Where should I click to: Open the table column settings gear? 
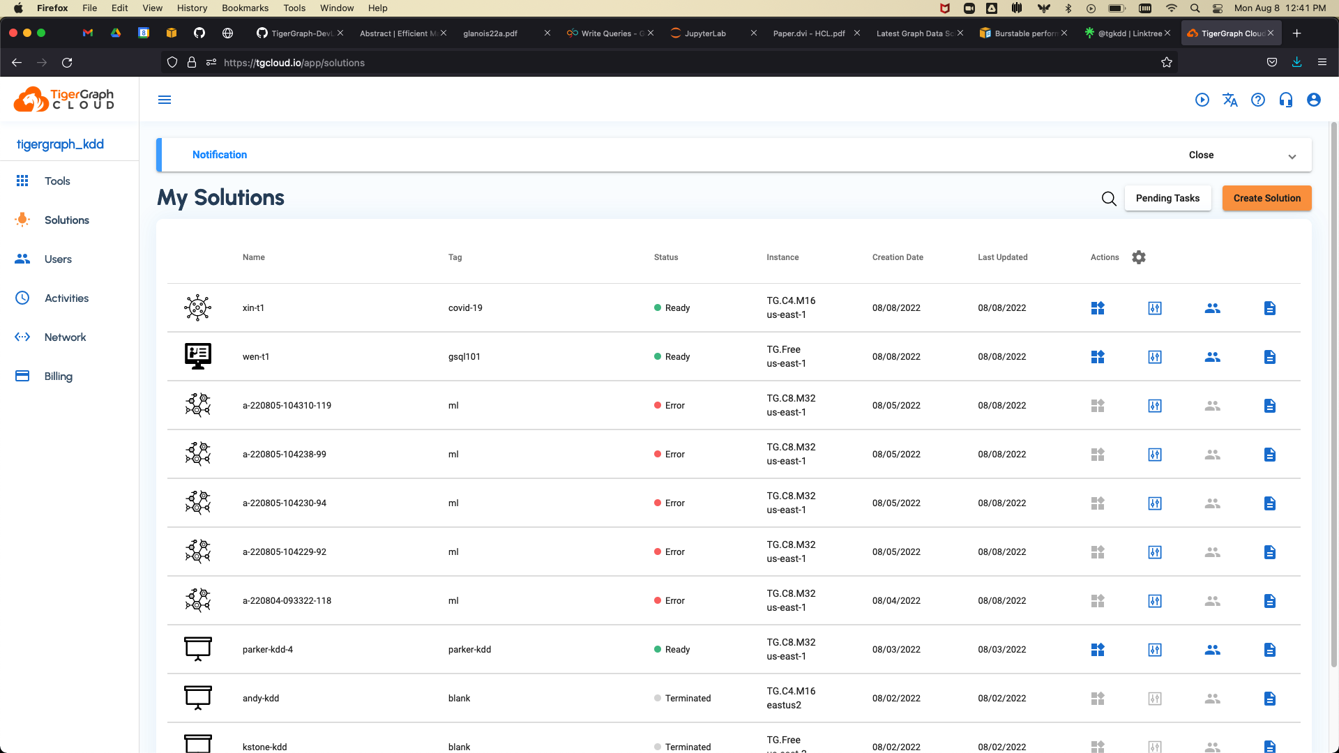pos(1139,257)
